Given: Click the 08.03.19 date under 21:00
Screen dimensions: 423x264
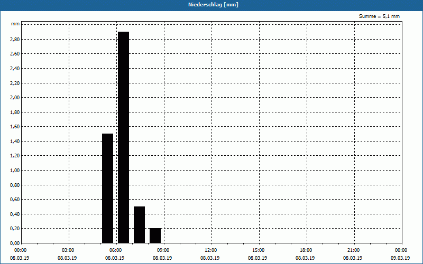Looking at the screenshot, I should point(353,258).
